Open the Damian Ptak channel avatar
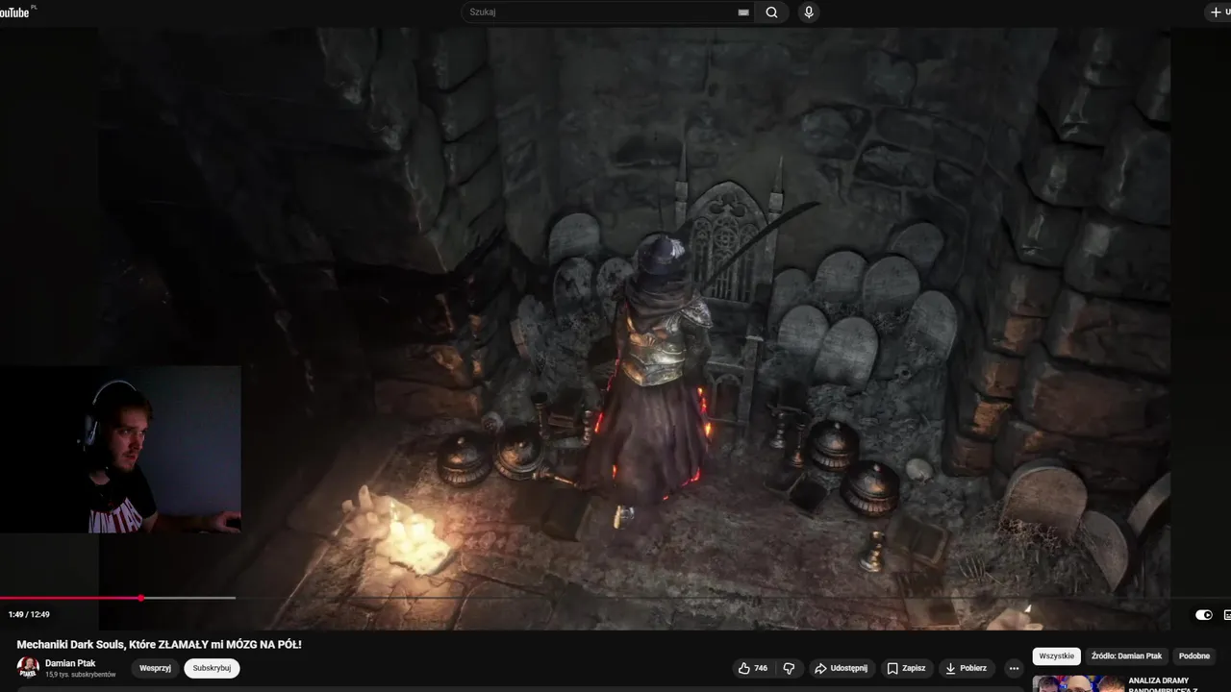Image resolution: width=1231 pixels, height=692 pixels. point(28,667)
